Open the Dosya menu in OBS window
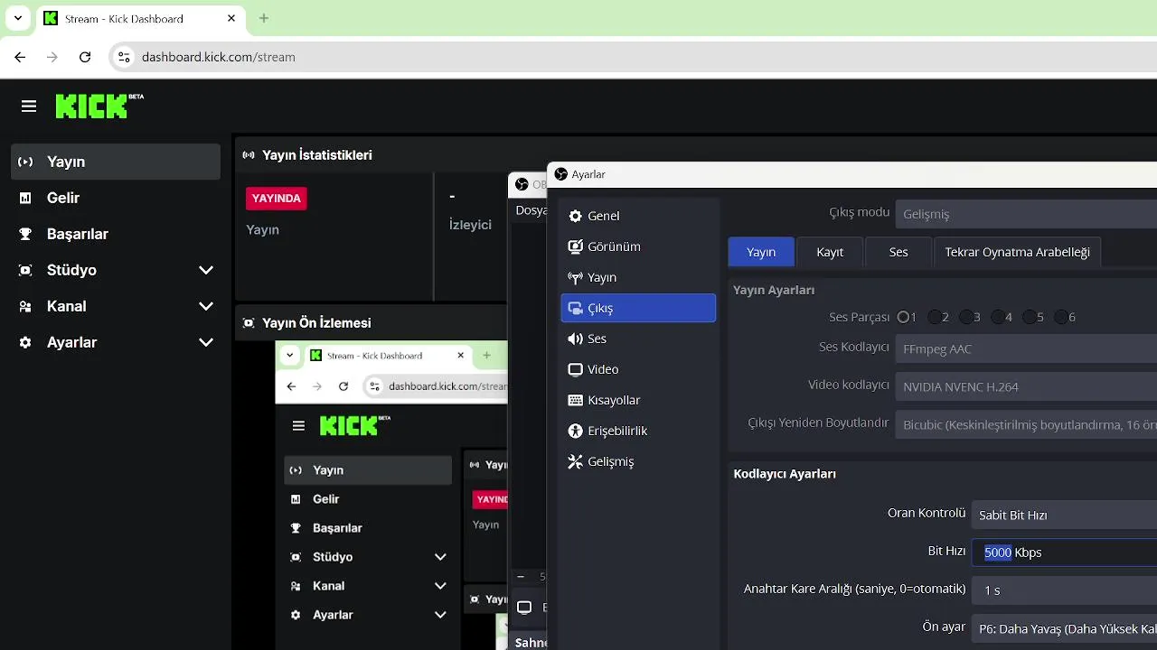Image resolution: width=1157 pixels, height=650 pixels. click(x=531, y=210)
